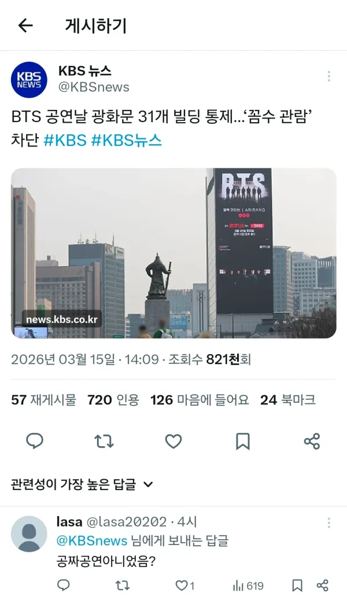
Task: Share the KBS News post
Action: pos(312,441)
